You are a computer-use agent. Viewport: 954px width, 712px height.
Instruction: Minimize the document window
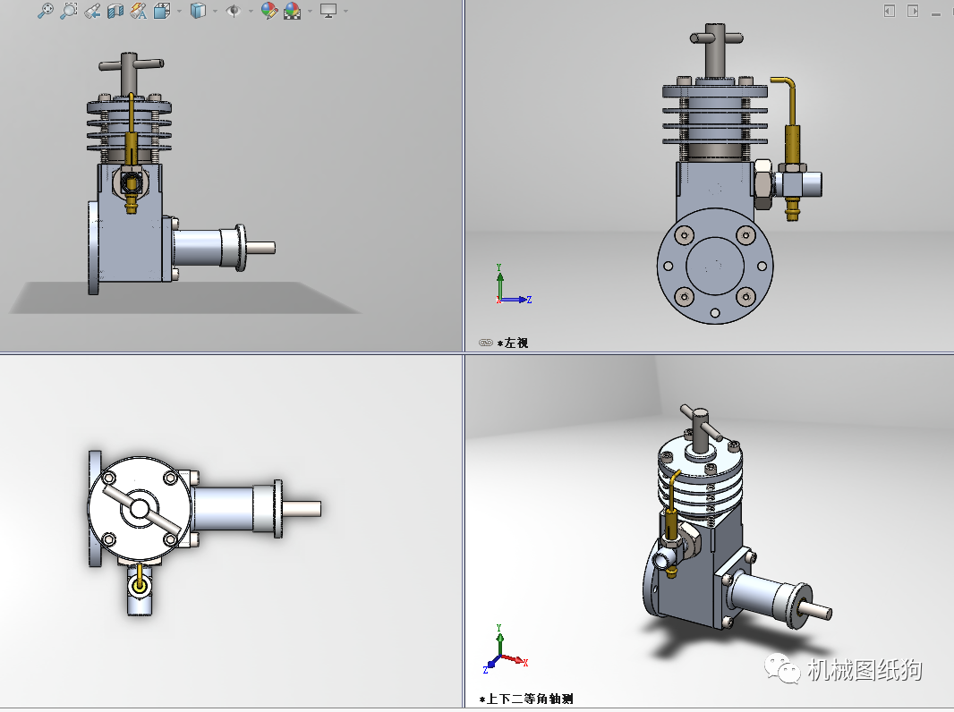click(x=936, y=13)
